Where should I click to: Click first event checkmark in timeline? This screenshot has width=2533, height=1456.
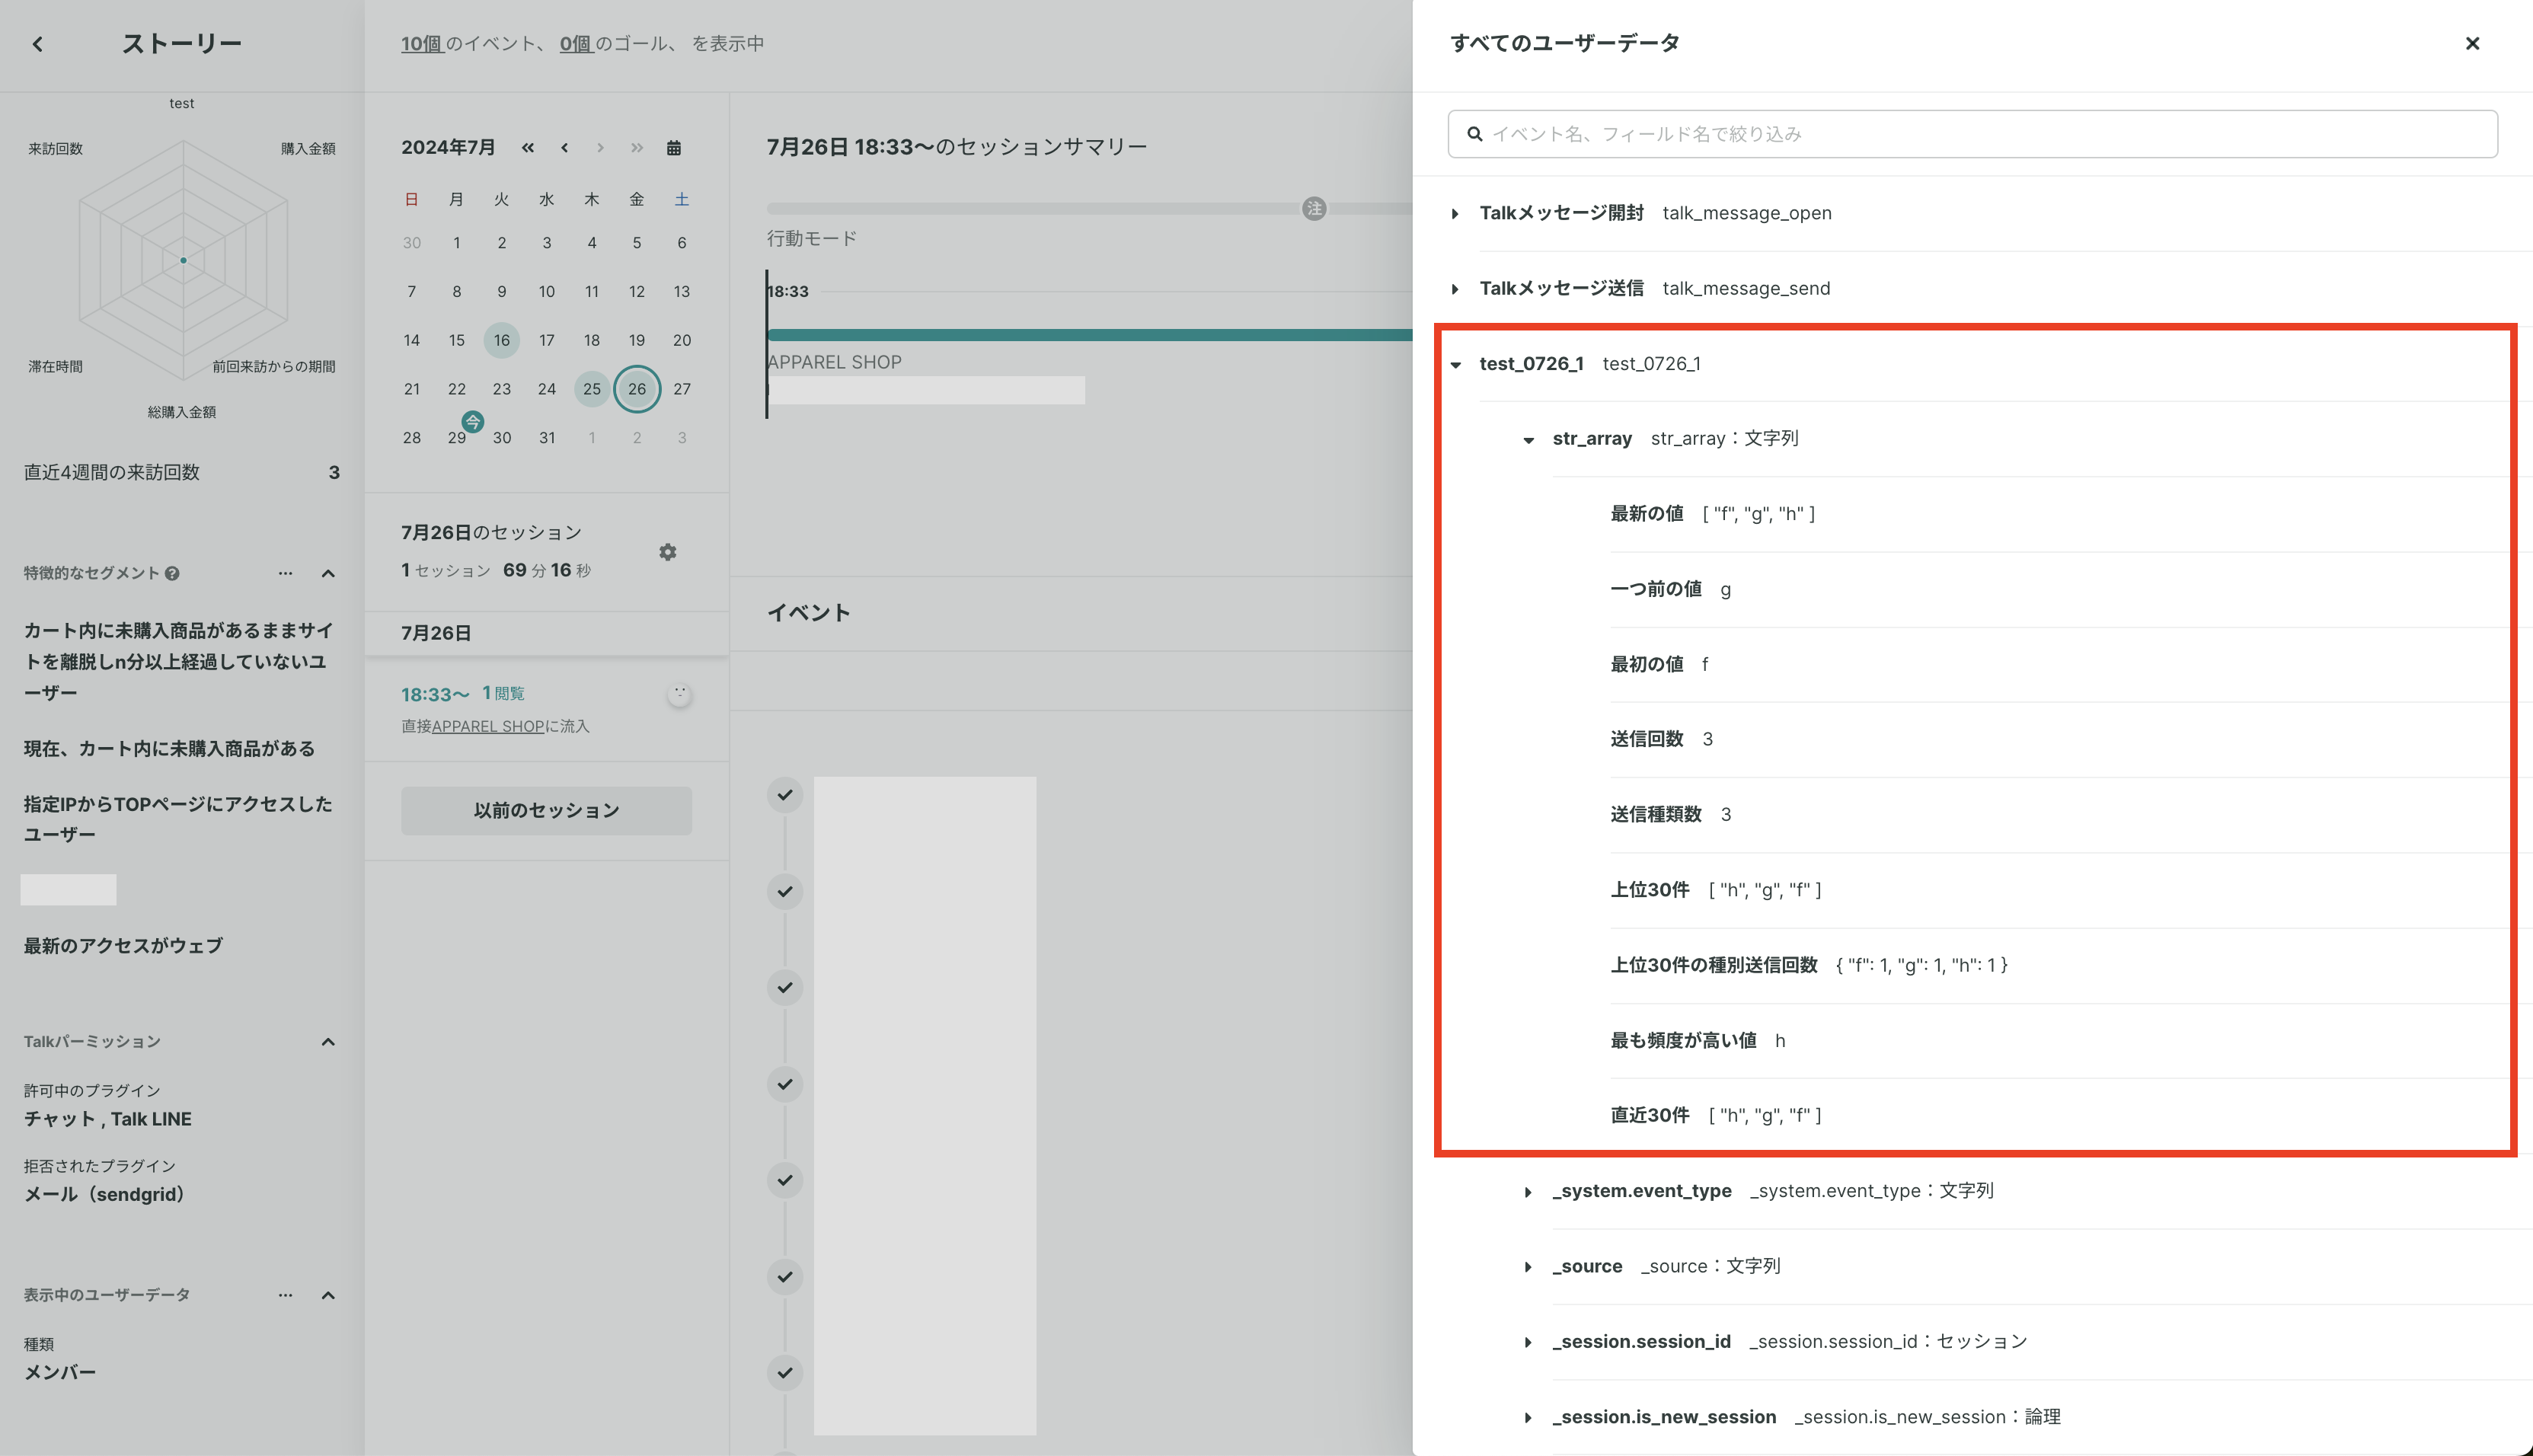click(785, 795)
